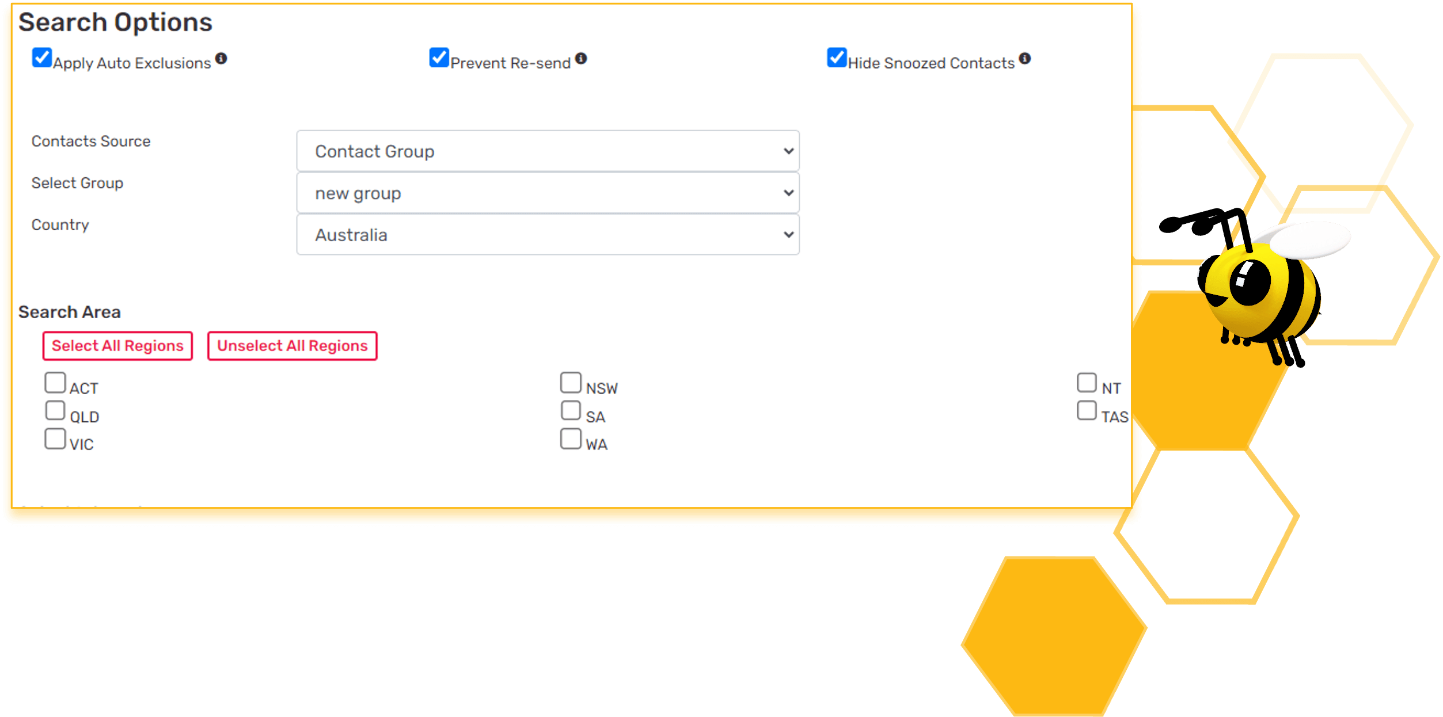Image resolution: width=1443 pixels, height=717 pixels.
Task: Open Select Group dropdown
Action: pyautogui.click(x=549, y=193)
